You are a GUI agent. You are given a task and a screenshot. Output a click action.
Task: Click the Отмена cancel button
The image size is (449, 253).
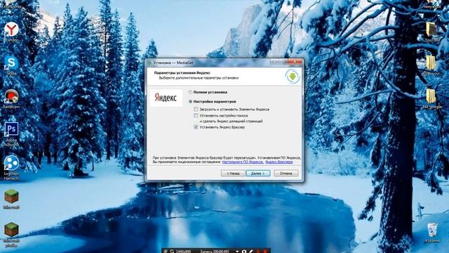[x=286, y=174]
